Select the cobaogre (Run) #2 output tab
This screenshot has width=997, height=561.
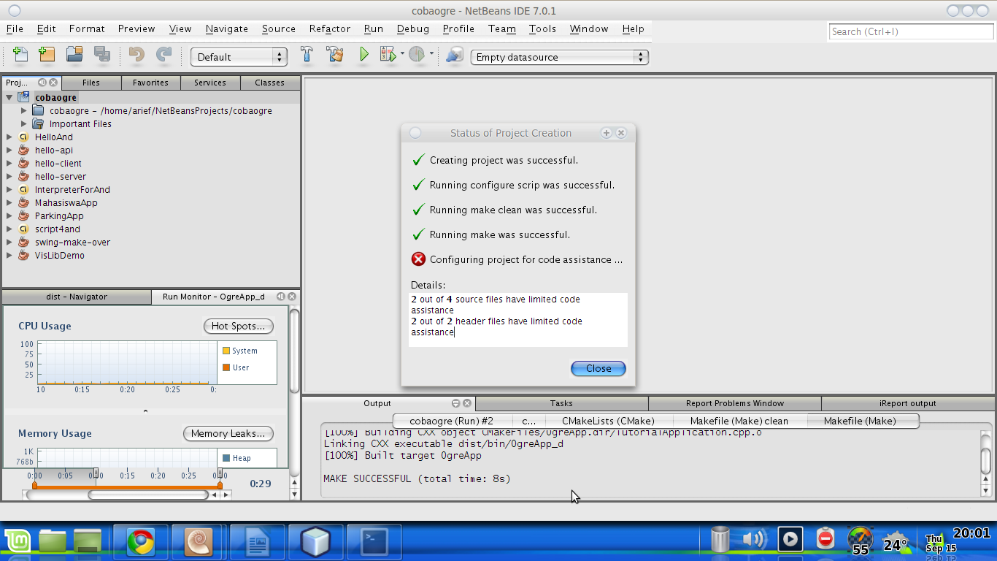click(452, 421)
